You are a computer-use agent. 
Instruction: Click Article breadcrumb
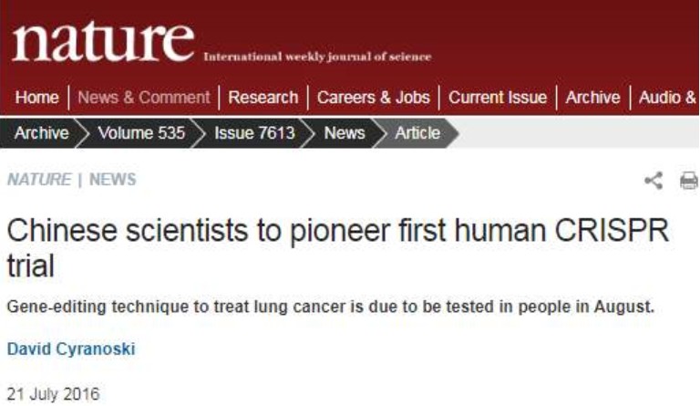417,133
